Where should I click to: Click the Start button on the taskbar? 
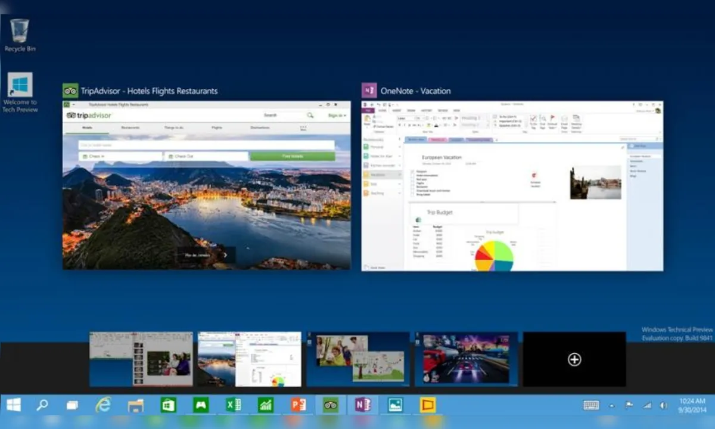tap(13, 405)
